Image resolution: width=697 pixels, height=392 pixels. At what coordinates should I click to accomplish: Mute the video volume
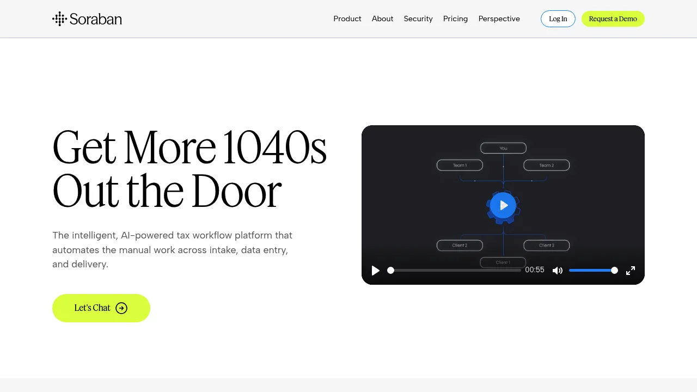pyautogui.click(x=557, y=271)
